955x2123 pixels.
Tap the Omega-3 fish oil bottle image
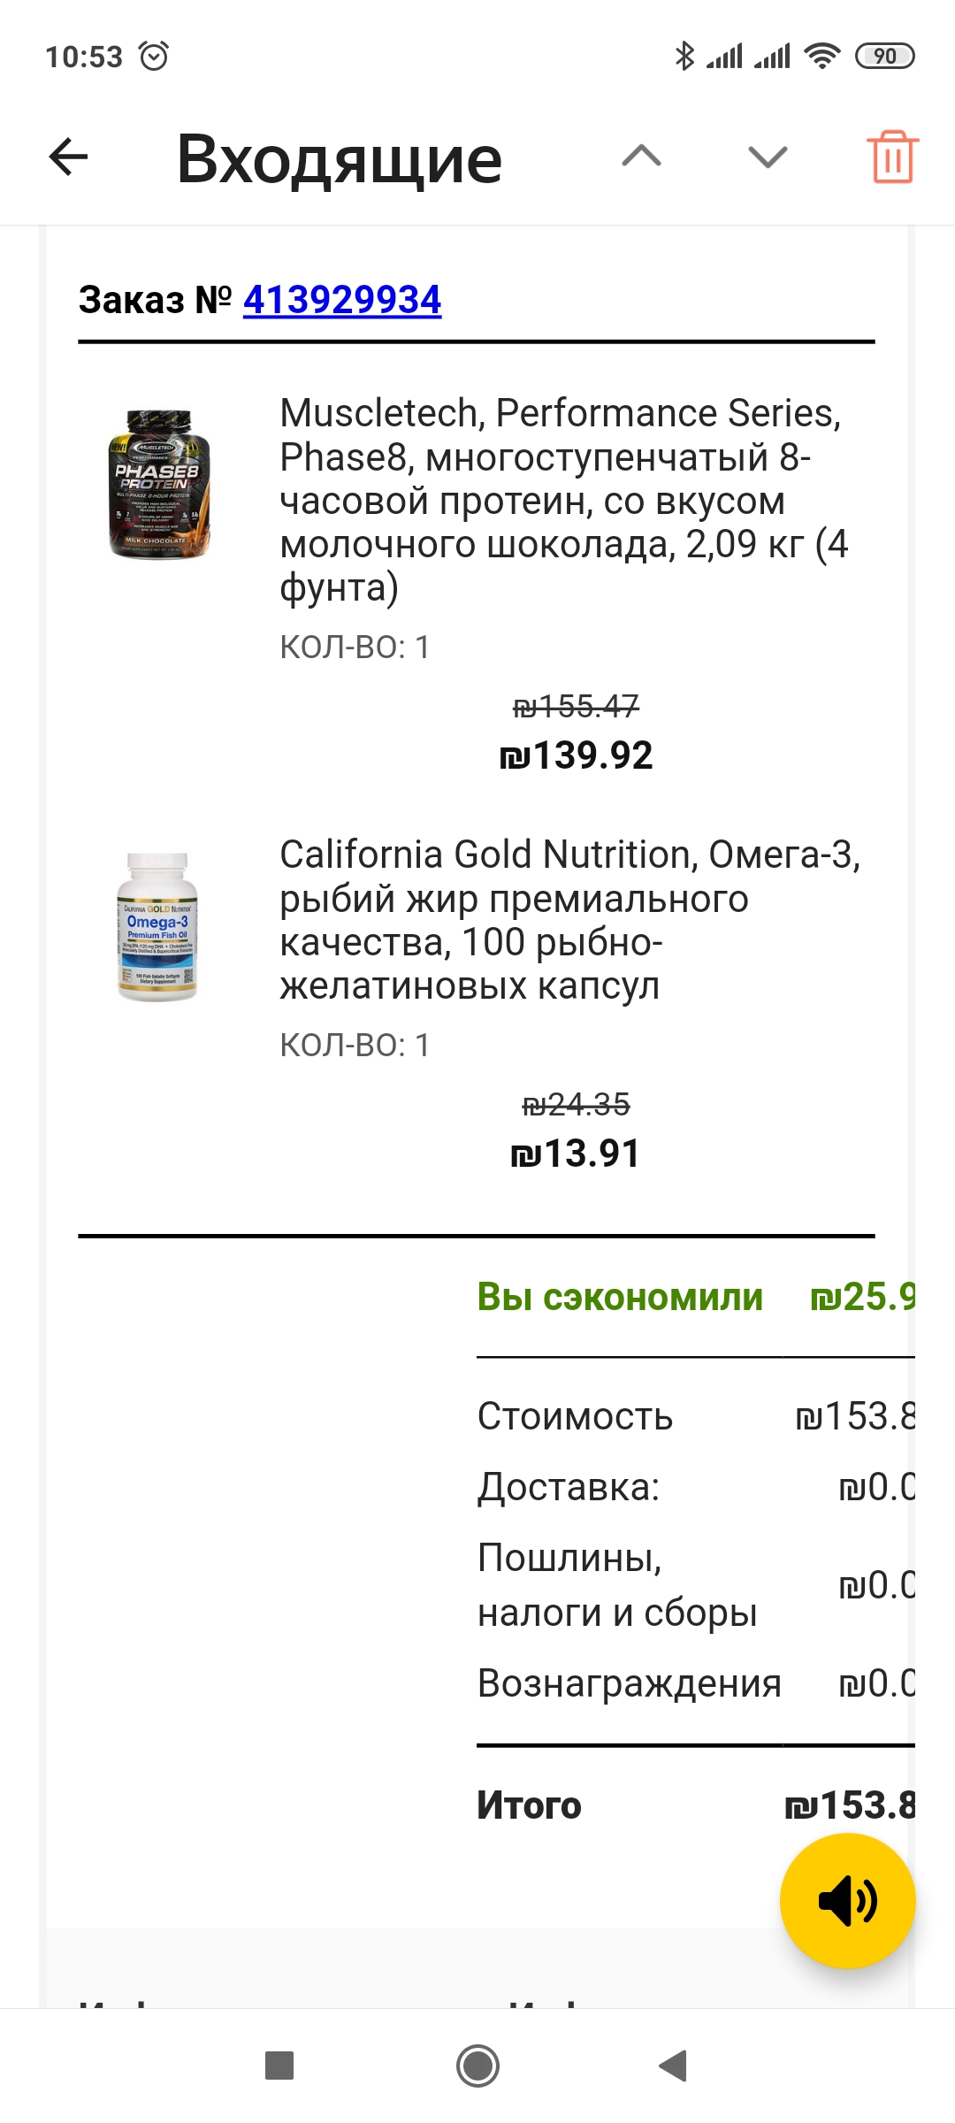tap(157, 926)
